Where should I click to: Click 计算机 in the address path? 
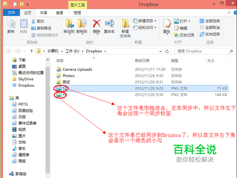(53, 51)
